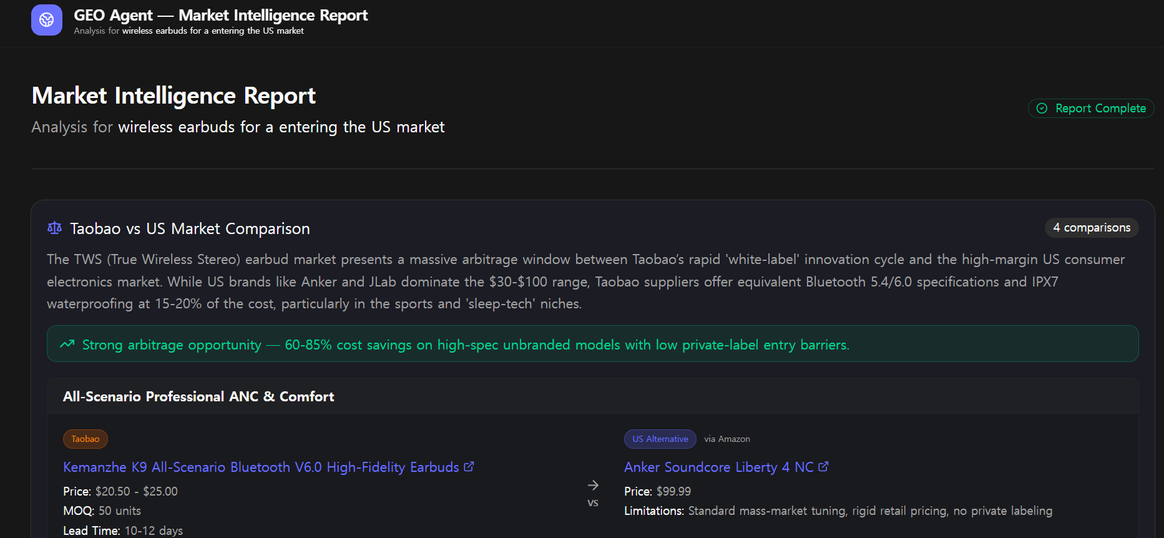Viewport: 1164px width, 538px height.
Task: Click the large 'Analysis for wireless earbuds' subtitle
Action: (238, 127)
